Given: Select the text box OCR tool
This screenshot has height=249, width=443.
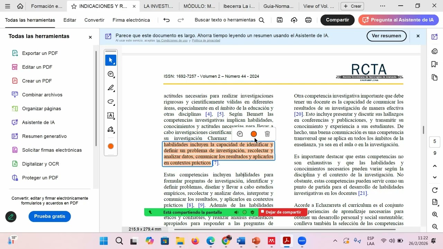Looking at the screenshot, I should tap(111, 116).
